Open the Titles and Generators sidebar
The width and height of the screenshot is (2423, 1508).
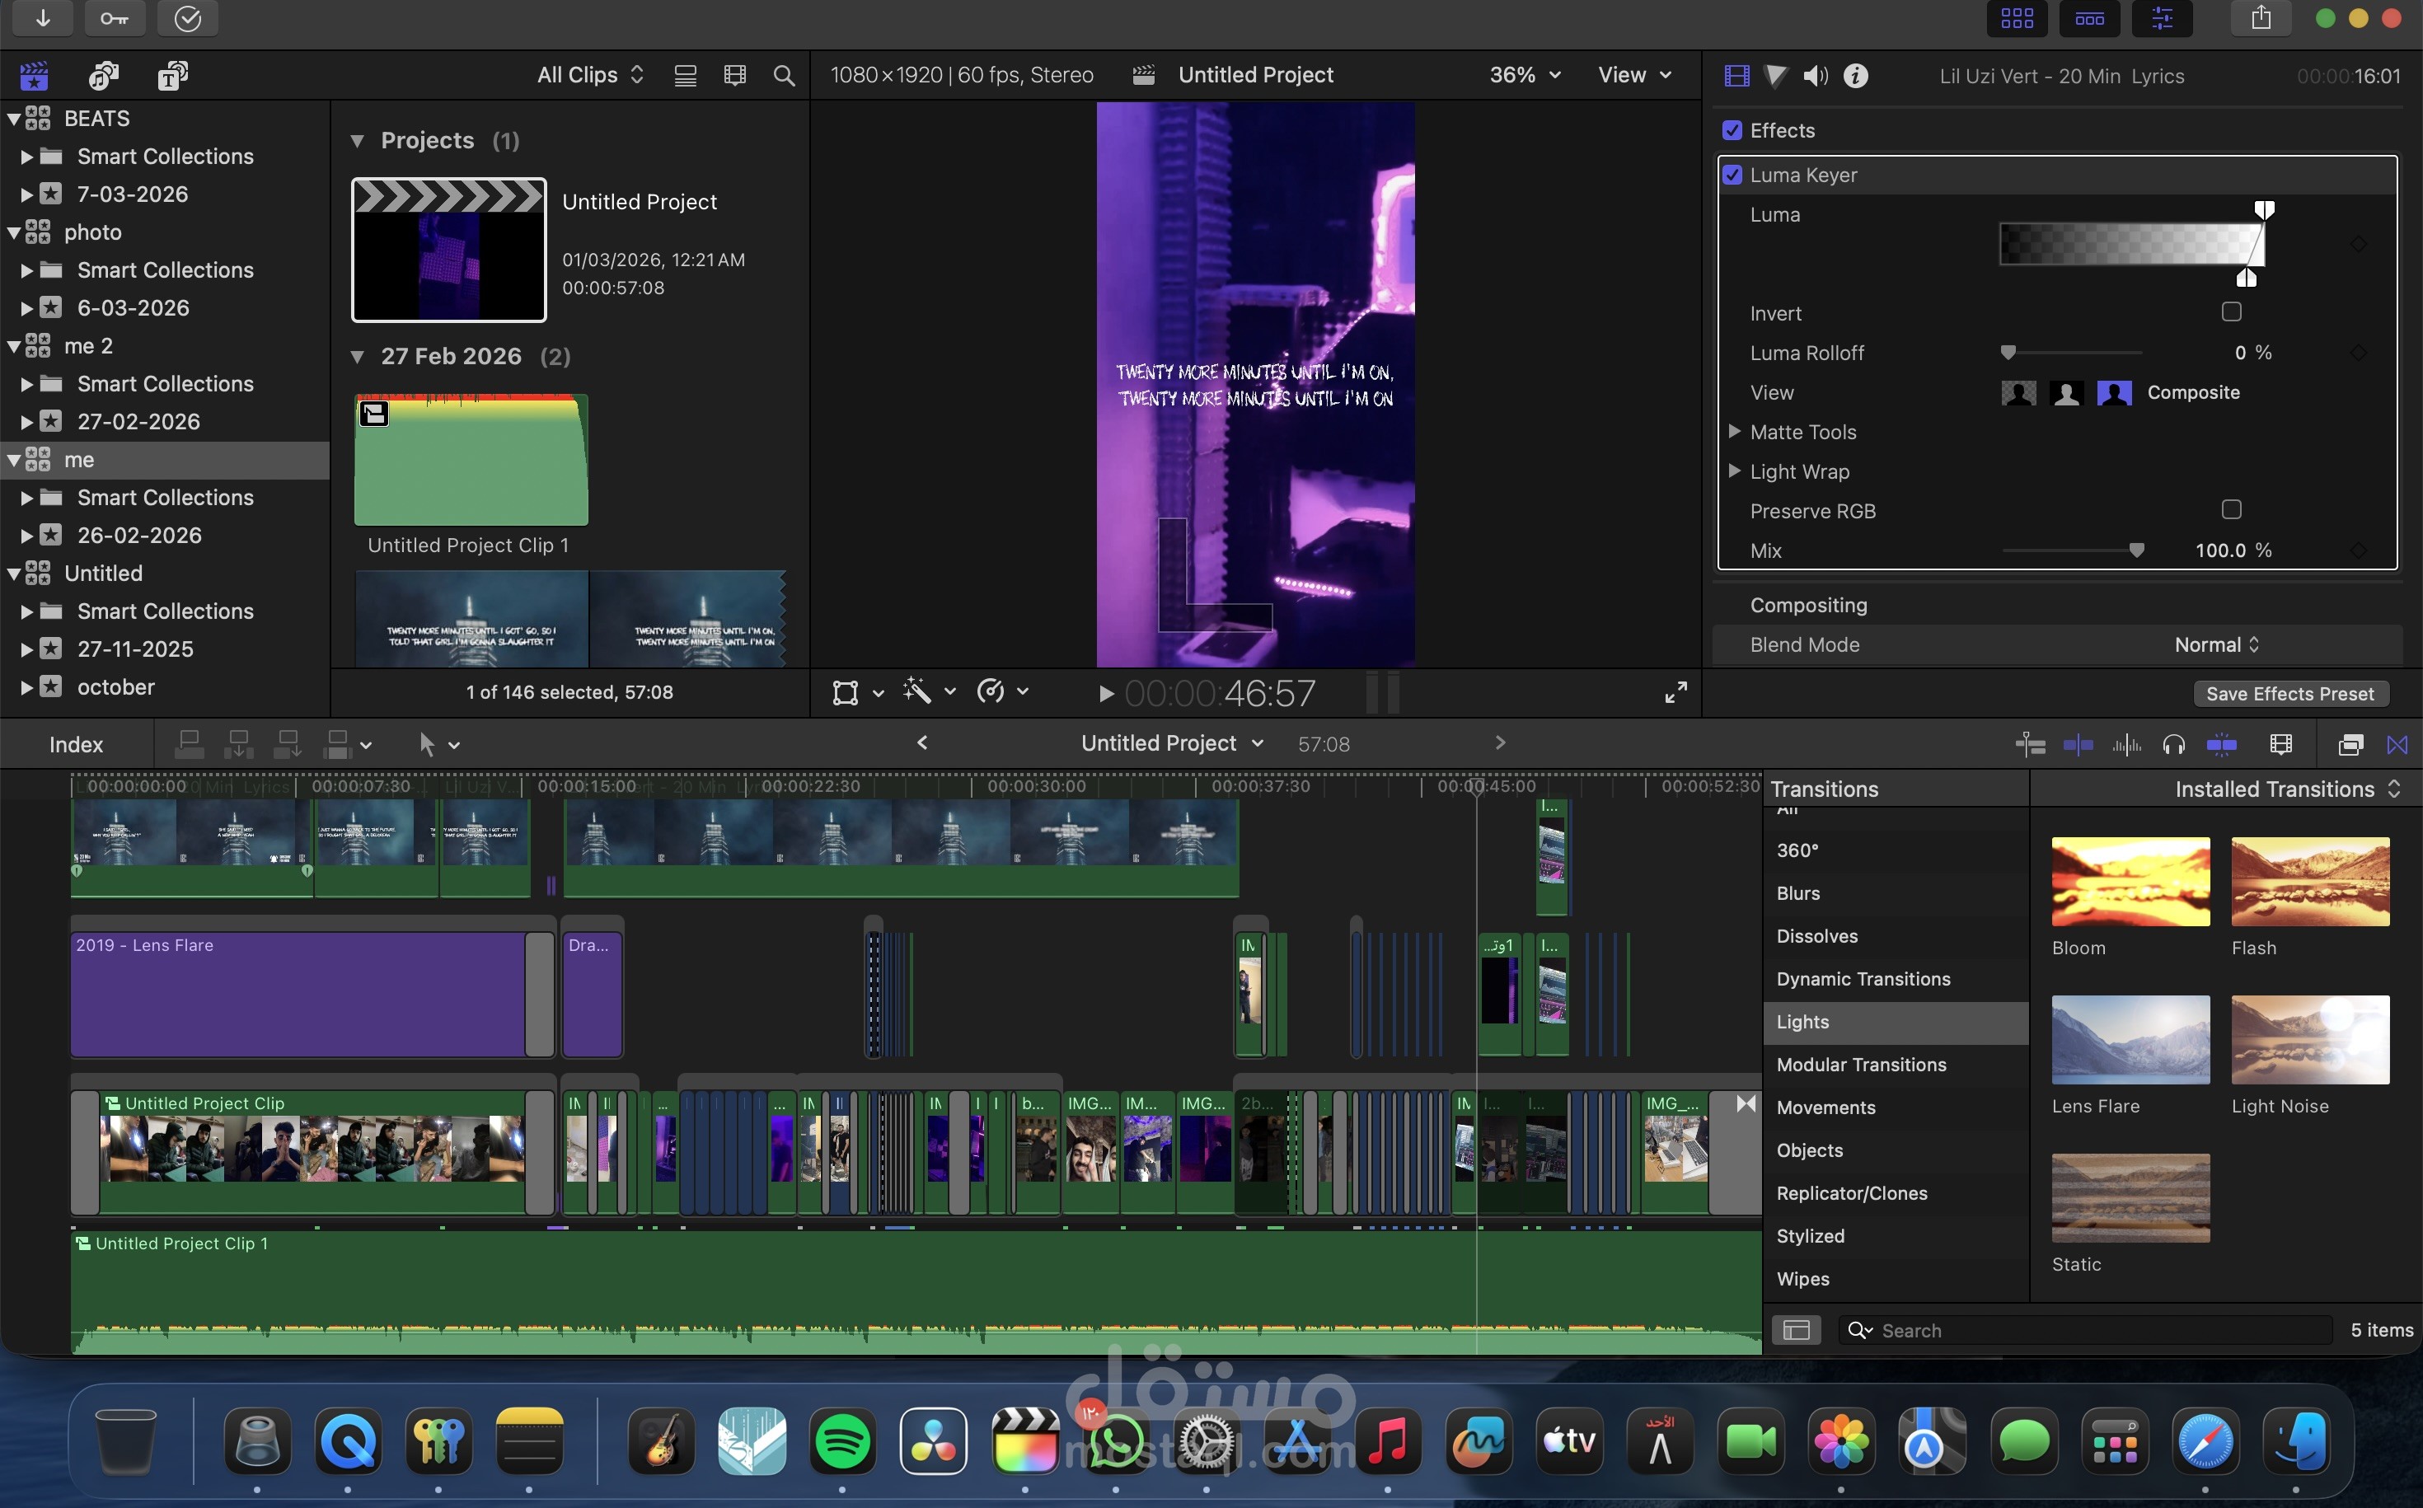pos(172,76)
